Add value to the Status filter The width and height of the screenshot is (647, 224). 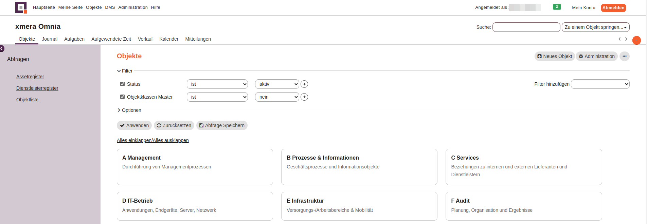304,84
